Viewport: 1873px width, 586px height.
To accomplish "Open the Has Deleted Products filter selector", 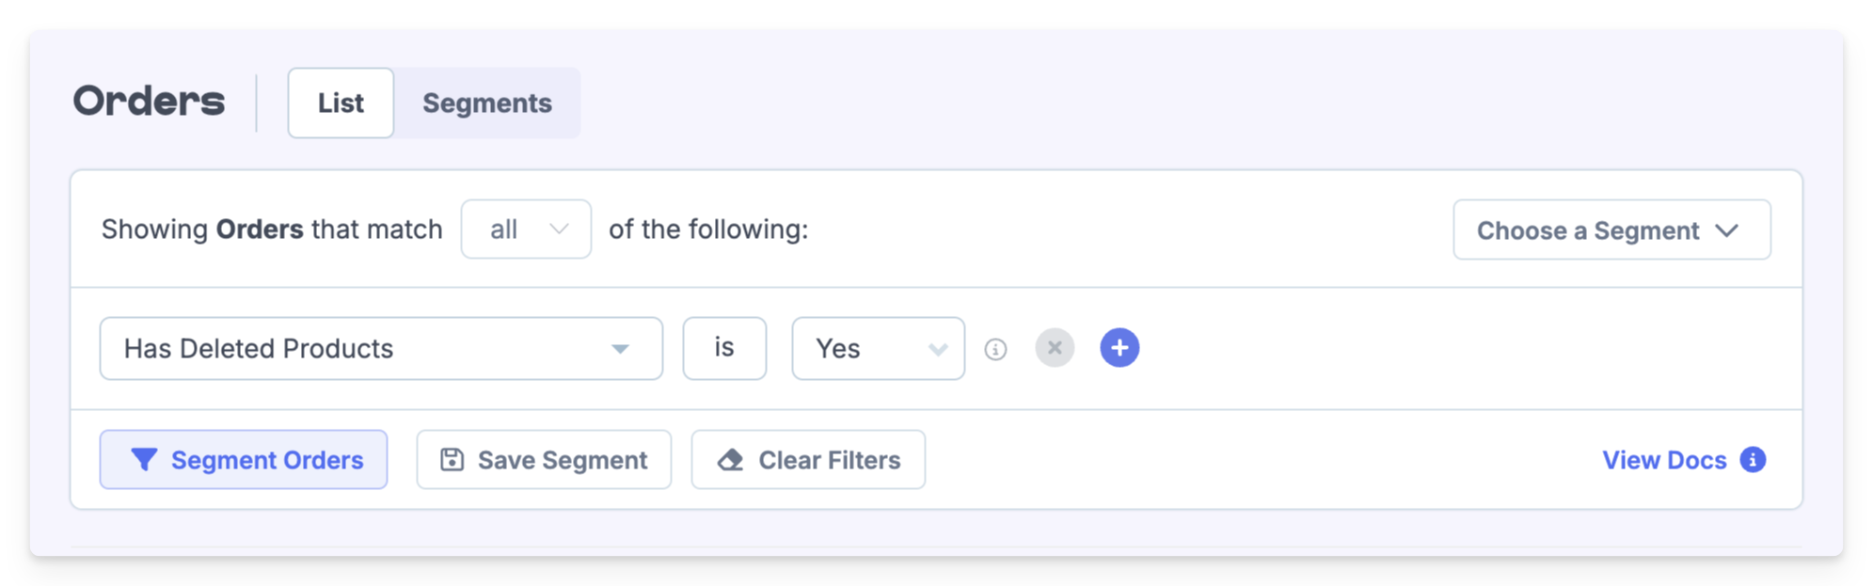I will click(380, 349).
